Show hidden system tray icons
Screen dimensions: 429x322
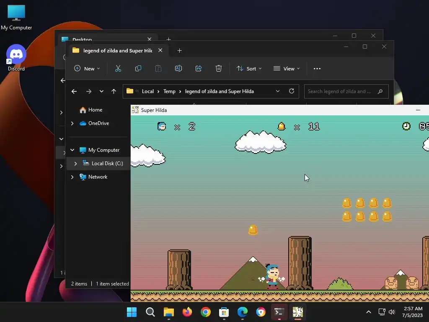click(369, 312)
